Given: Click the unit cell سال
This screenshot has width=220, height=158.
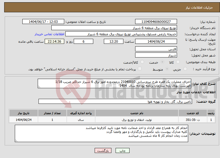Looking at the screenshot, I should point(81,120).
